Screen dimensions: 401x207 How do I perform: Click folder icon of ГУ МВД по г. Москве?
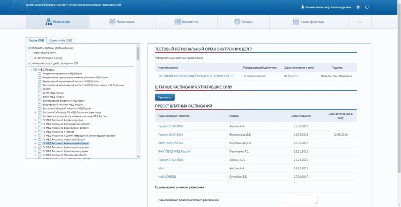click(40, 131)
